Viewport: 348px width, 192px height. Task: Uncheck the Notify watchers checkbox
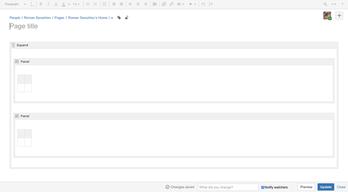(x=263, y=187)
